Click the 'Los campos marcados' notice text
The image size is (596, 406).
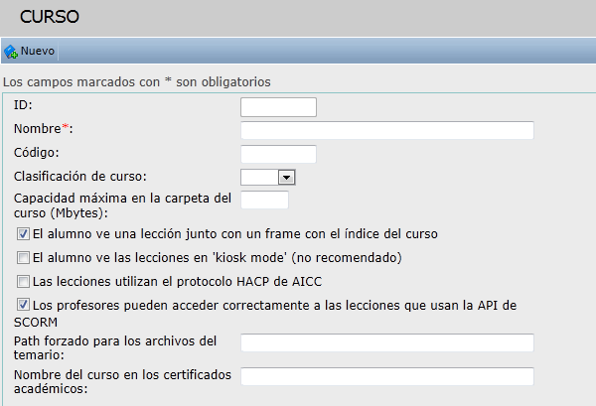pos(137,82)
